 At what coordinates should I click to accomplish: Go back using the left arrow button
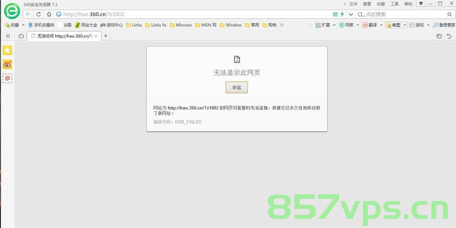tap(28, 14)
